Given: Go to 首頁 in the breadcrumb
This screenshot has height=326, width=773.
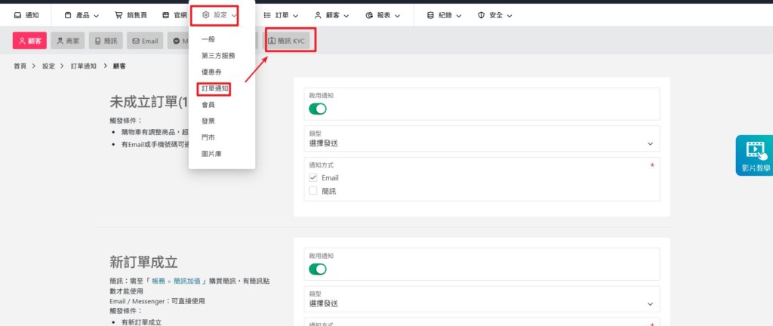Looking at the screenshot, I should tap(20, 66).
